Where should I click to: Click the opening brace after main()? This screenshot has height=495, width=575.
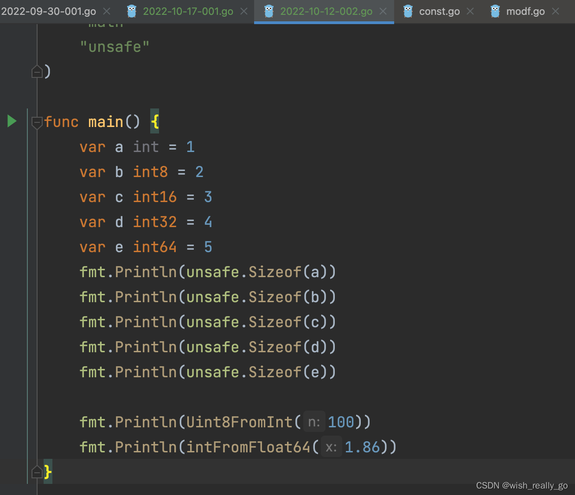155,122
